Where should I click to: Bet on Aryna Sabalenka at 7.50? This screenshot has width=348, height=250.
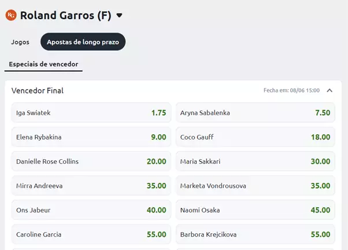[256, 113]
